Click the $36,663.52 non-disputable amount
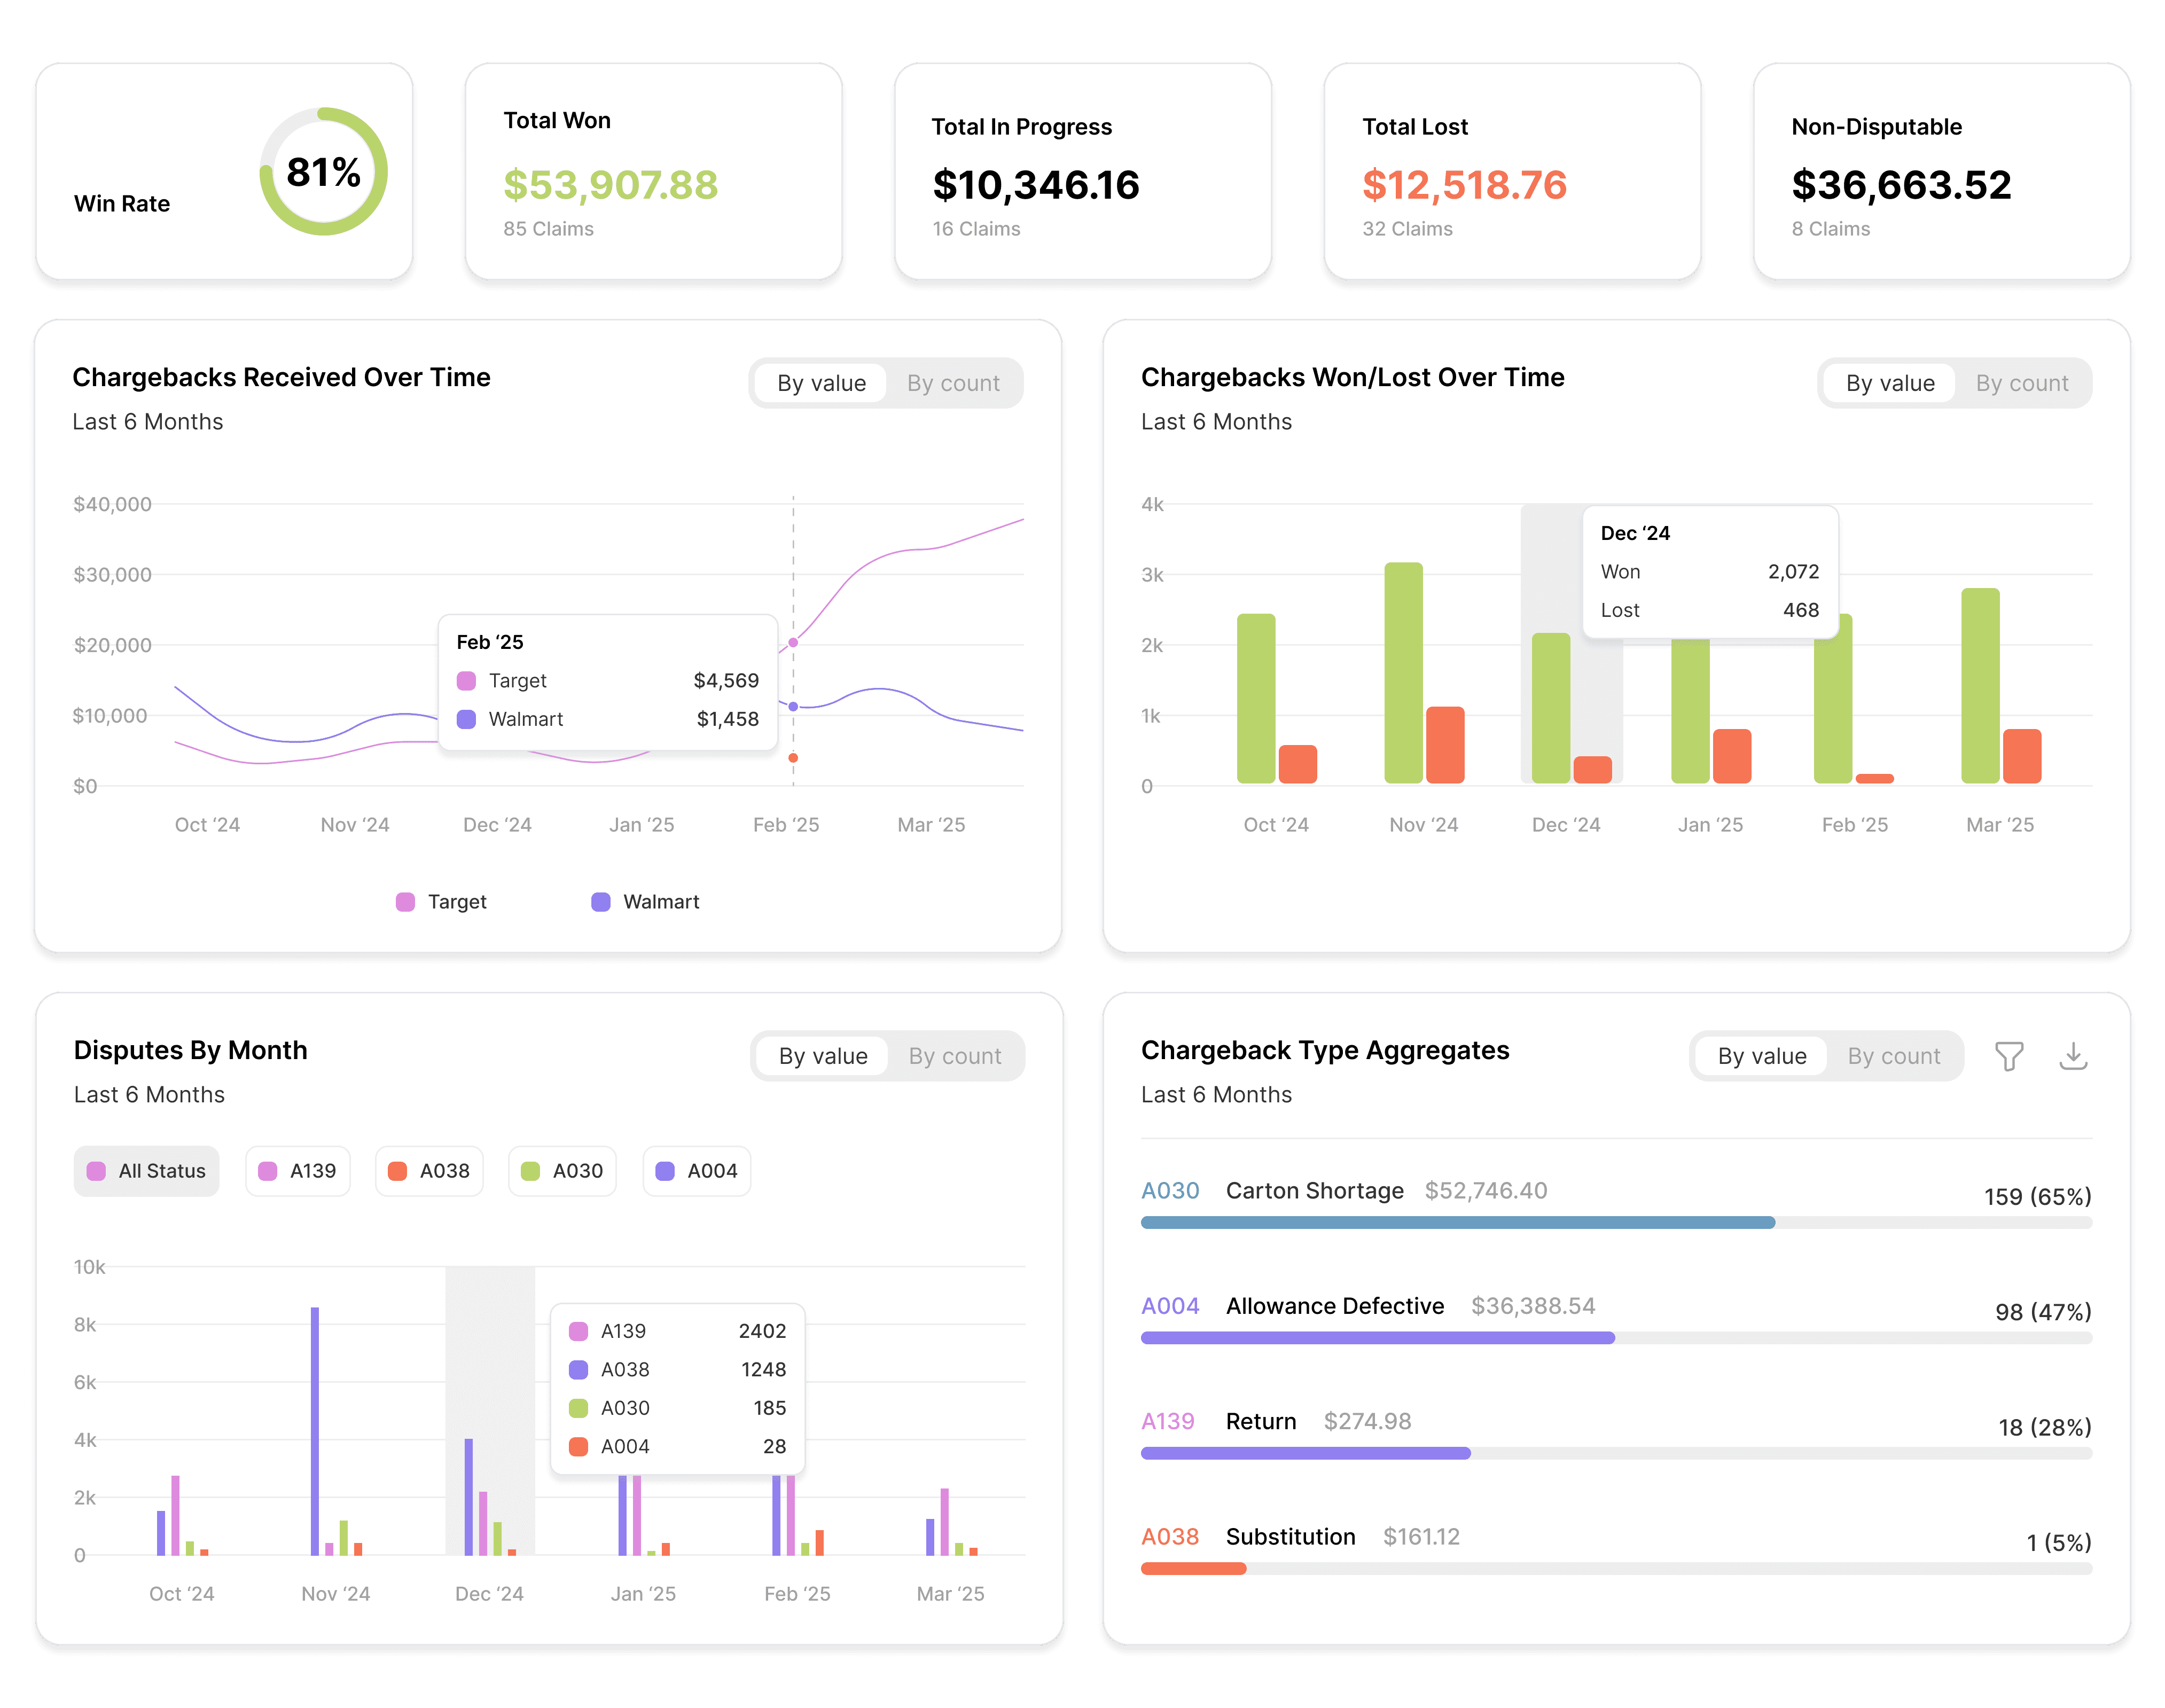The width and height of the screenshot is (2165, 1708). [x=1901, y=185]
